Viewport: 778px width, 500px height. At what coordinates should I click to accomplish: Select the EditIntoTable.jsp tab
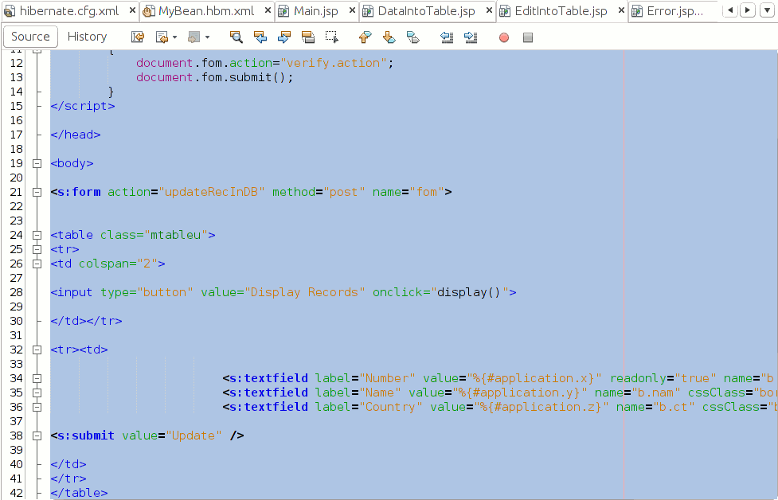coord(561,11)
